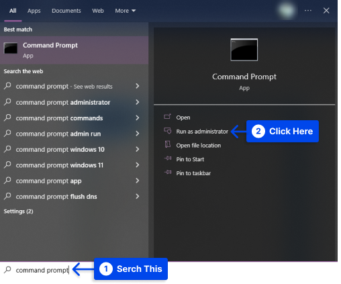Click the blurred user account avatar

(287, 11)
